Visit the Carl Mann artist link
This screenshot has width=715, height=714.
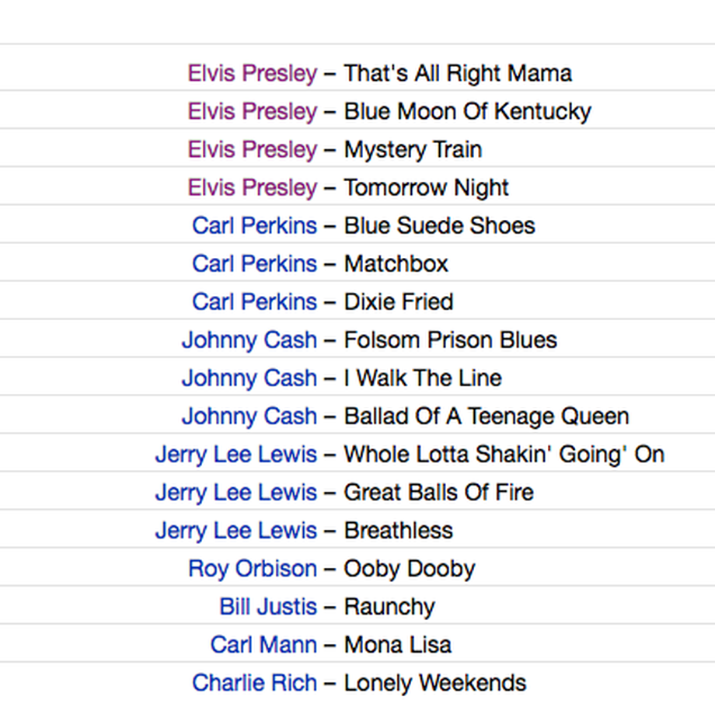[263, 645]
